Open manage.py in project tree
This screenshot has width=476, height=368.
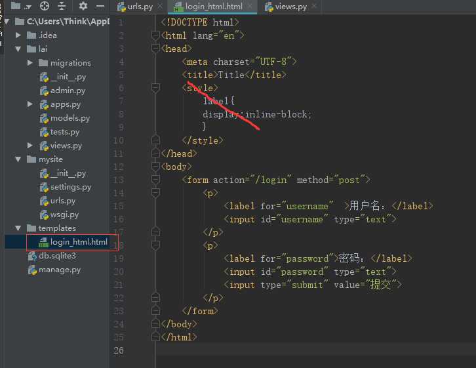coord(54,270)
